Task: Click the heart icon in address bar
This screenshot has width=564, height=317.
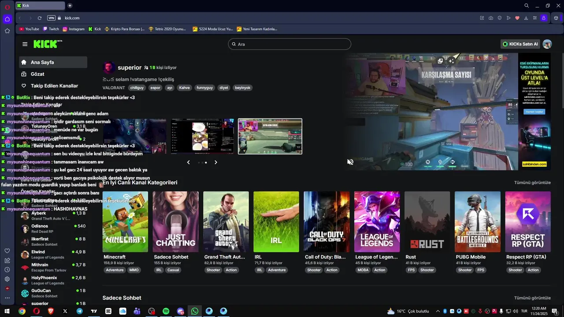Action: (x=517, y=18)
